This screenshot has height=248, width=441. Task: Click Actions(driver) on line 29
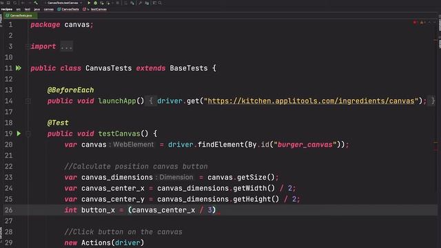112,242
